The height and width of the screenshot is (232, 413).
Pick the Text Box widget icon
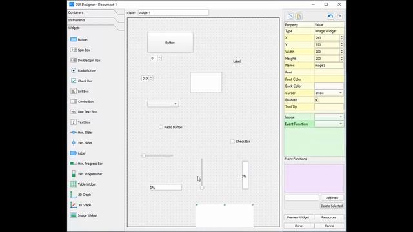[74, 122]
